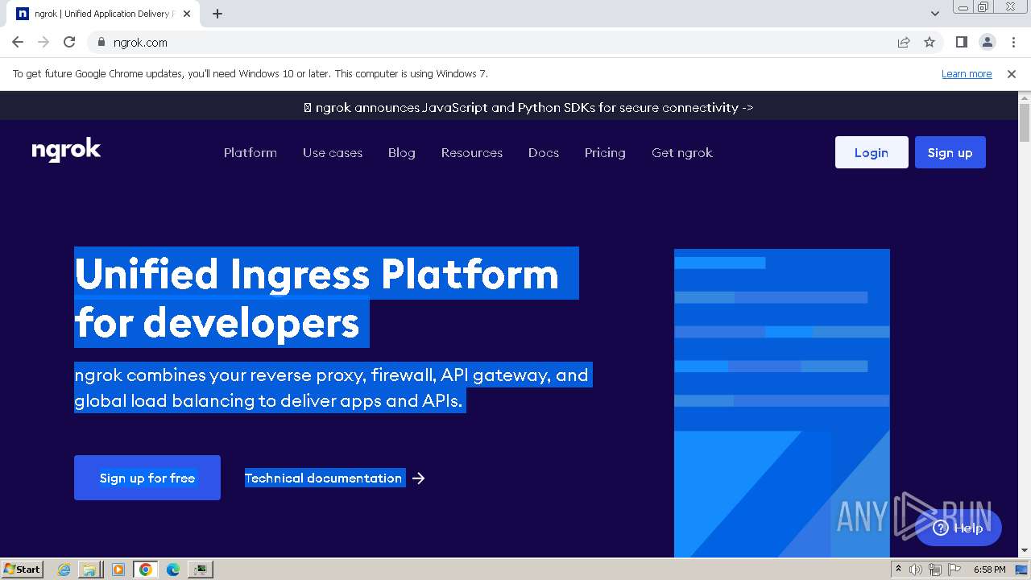
Task: Click the scrollbar up arrow
Action: coord(1025,97)
